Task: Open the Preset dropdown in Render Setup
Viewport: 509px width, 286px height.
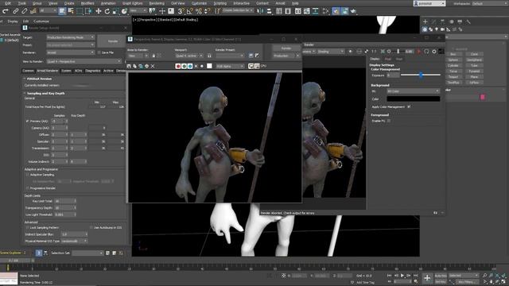Action: (x=71, y=44)
